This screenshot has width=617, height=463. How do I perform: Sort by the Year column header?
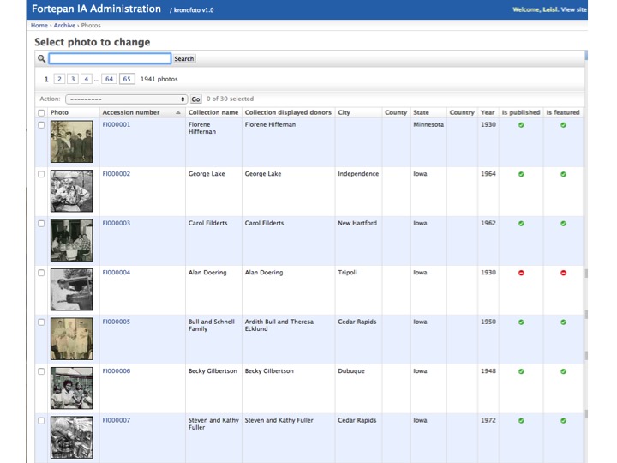click(487, 112)
